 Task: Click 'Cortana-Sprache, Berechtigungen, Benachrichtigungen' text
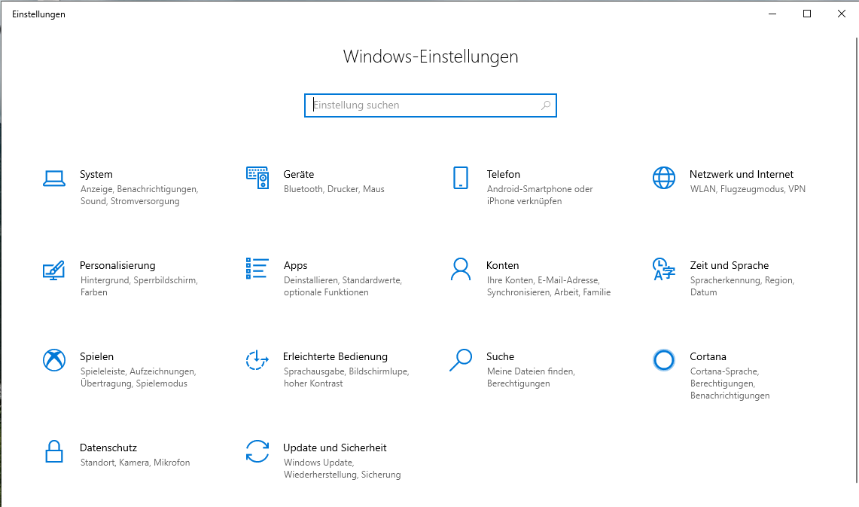coord(730,383)
